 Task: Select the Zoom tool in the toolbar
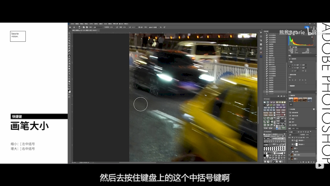pos(69,84)
